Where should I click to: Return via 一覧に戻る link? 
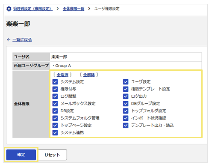(x=22, y=39)
